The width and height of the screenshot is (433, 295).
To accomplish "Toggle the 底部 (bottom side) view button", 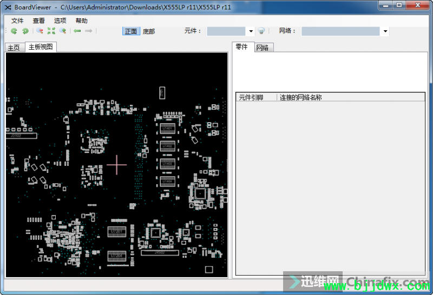I will click(x=149, y=31).
